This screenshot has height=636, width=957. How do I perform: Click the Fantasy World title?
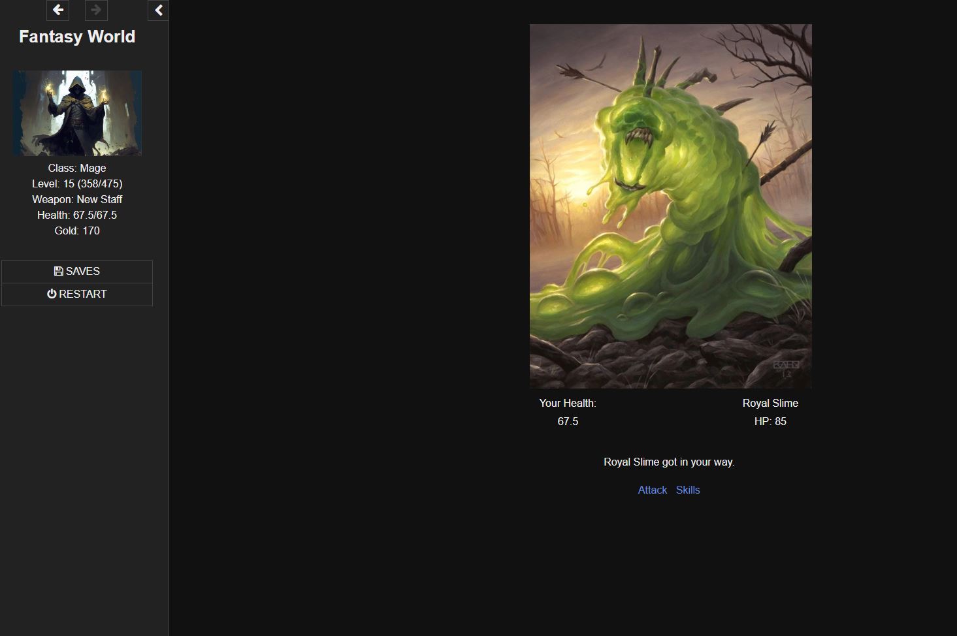coord(77,37)
